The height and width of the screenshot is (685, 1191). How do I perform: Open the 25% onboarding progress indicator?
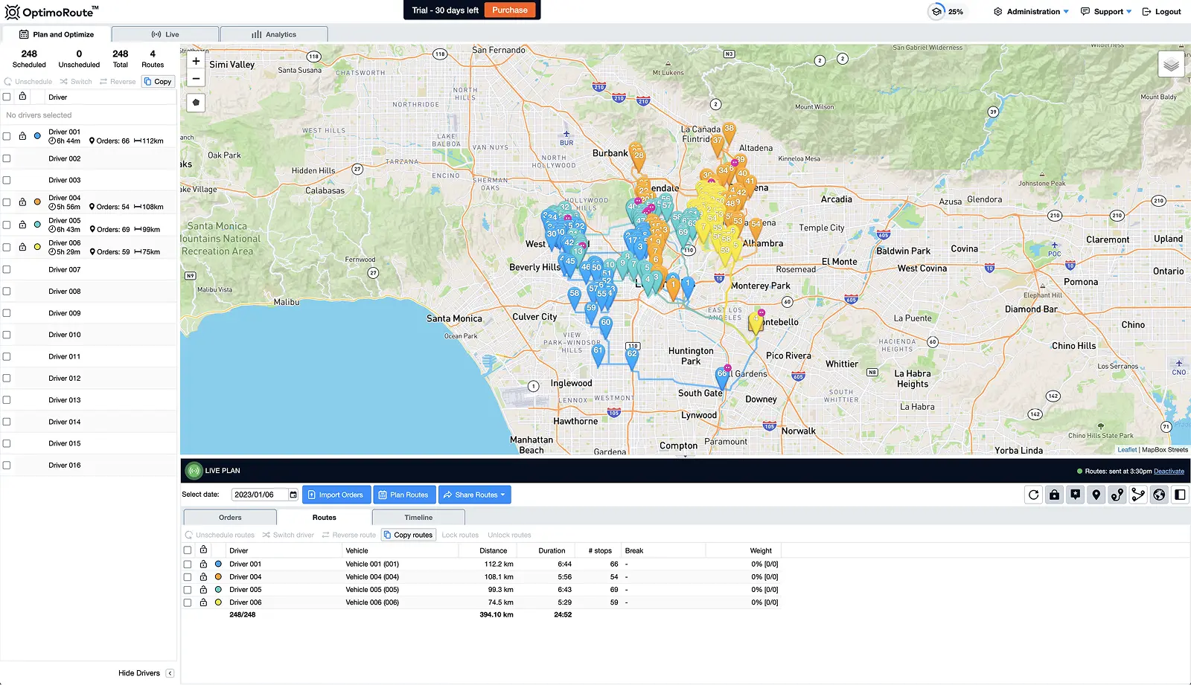(946, 11)
